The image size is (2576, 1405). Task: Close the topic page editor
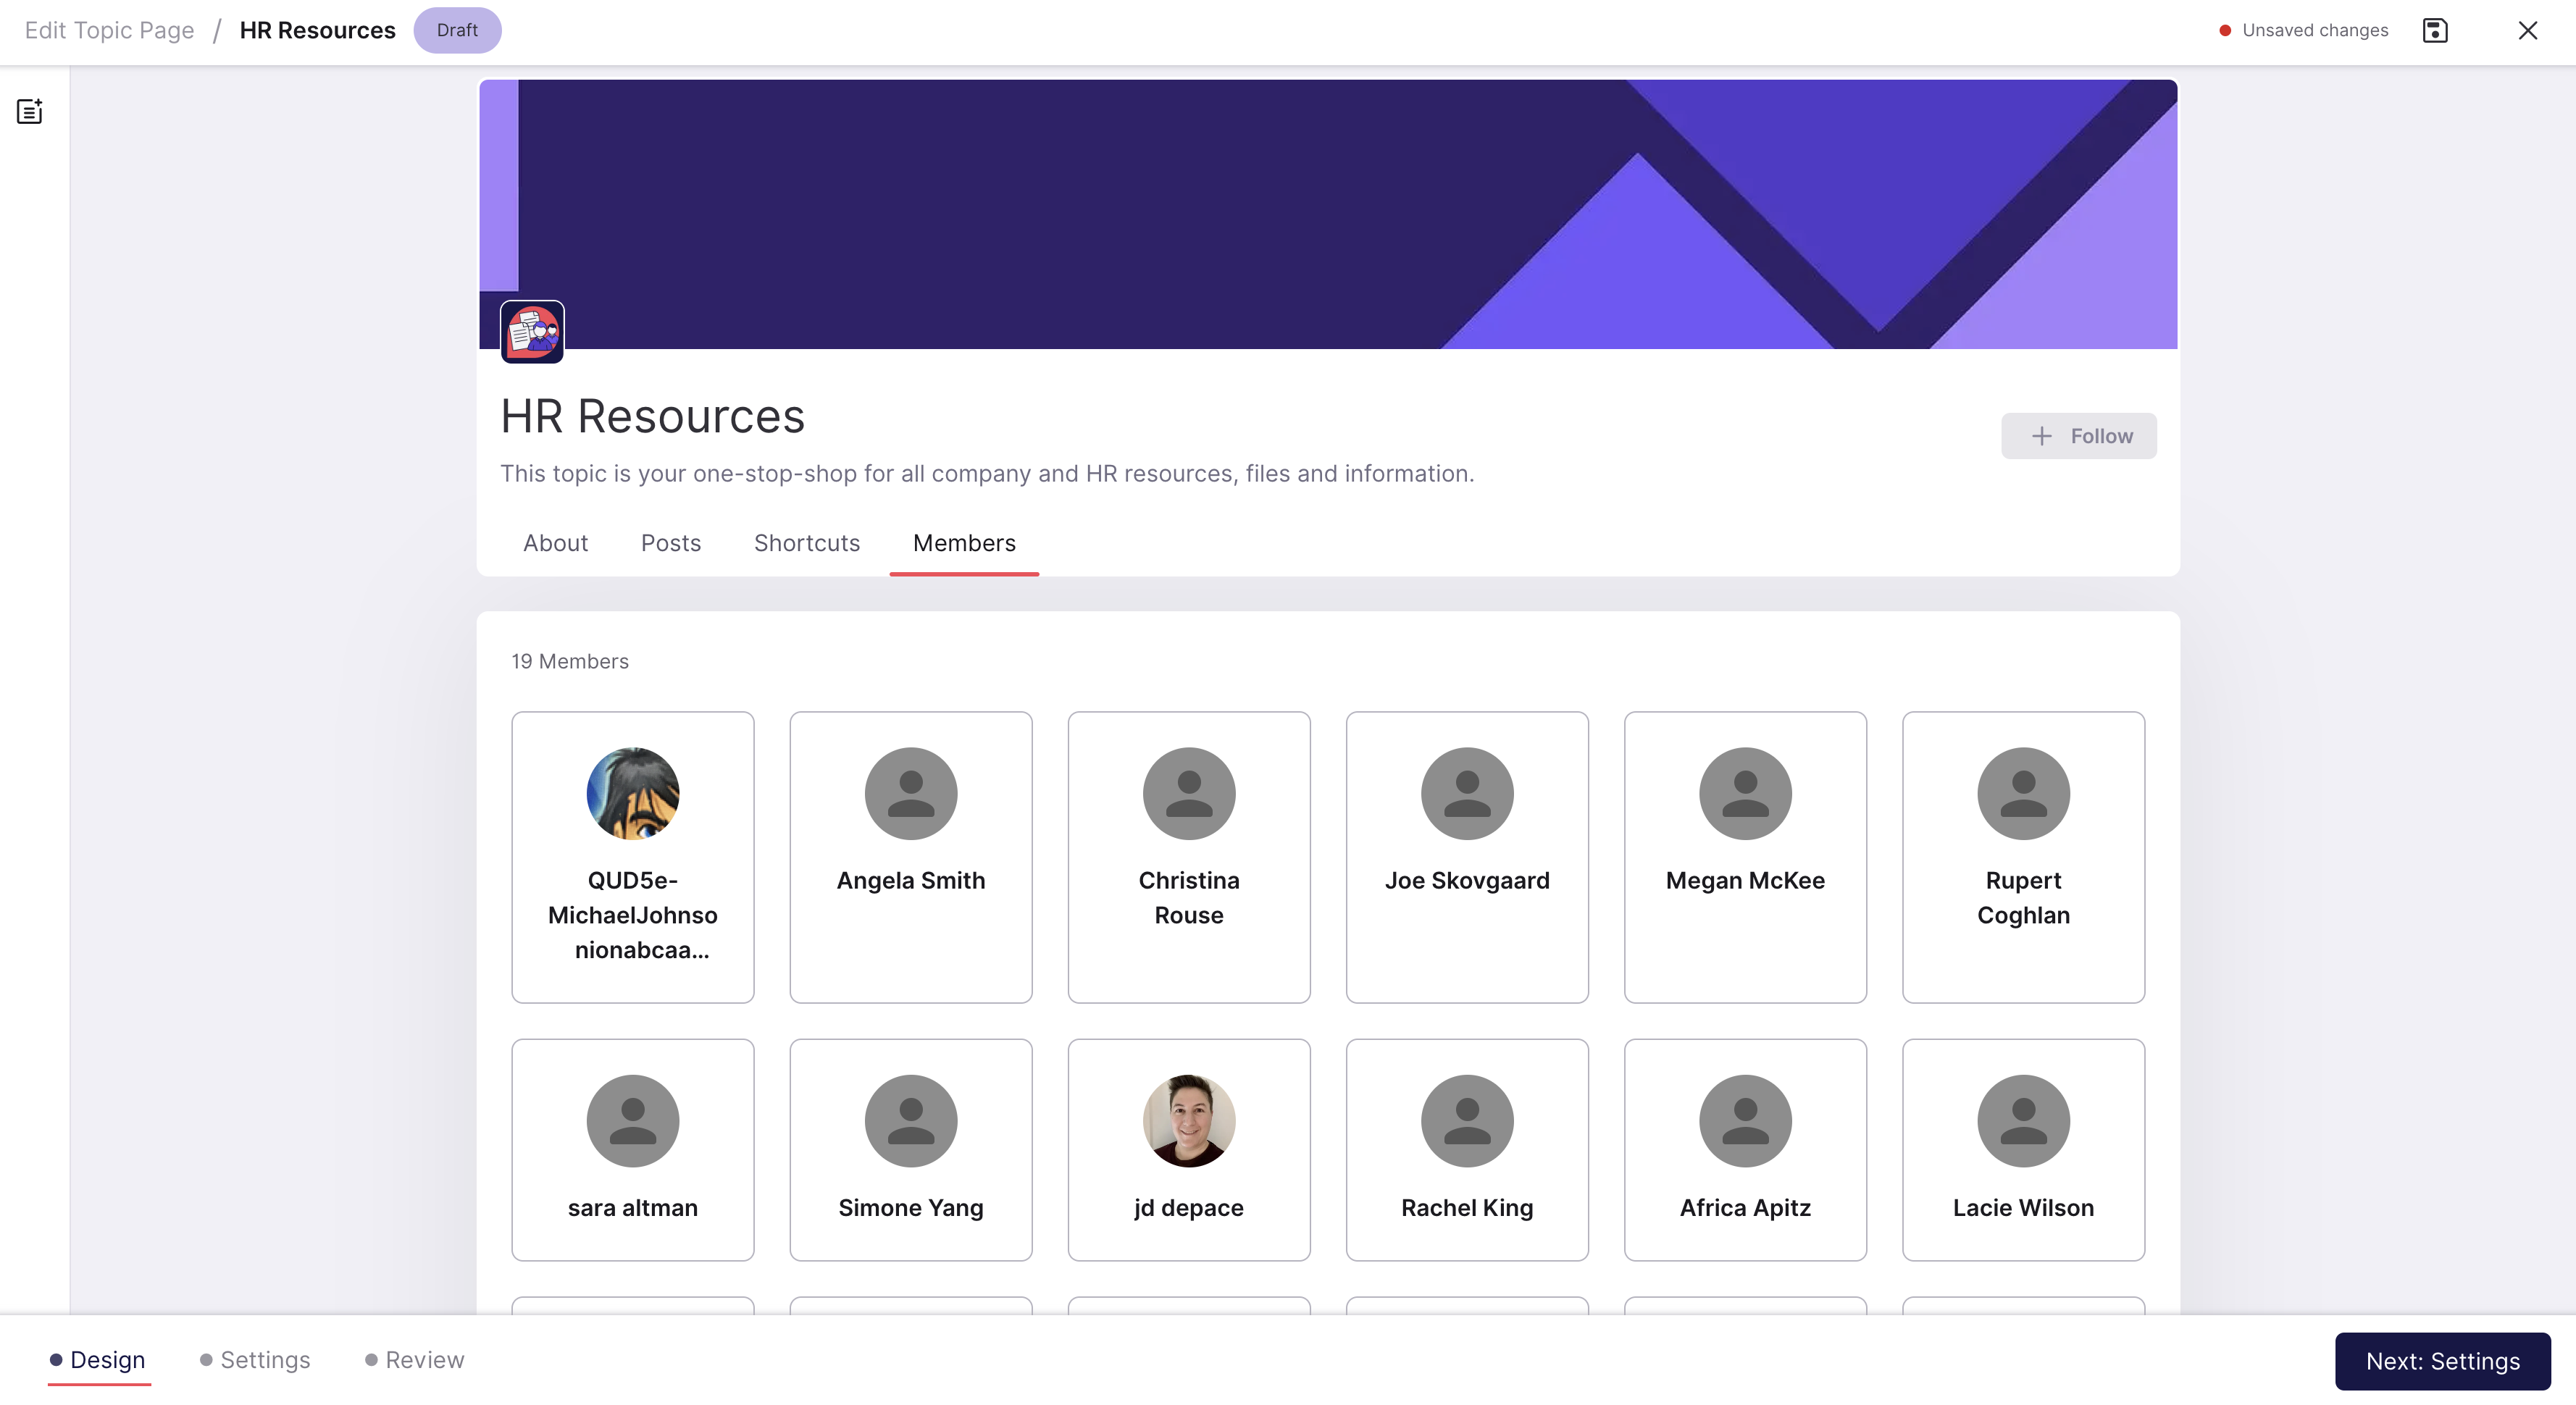pos(2528,30)
